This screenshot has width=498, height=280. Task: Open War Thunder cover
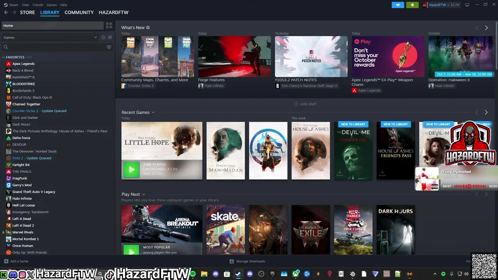tap(353, 230)
